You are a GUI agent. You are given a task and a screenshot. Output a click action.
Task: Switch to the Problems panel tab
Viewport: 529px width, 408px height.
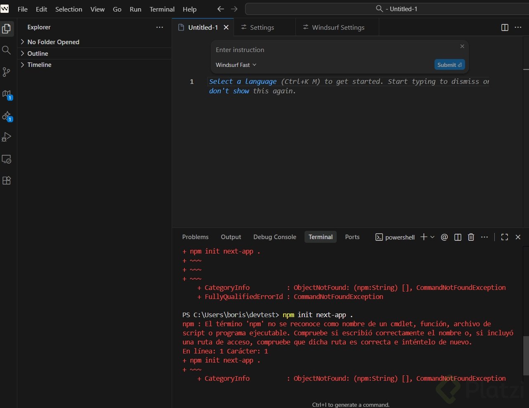click(195, 237)
